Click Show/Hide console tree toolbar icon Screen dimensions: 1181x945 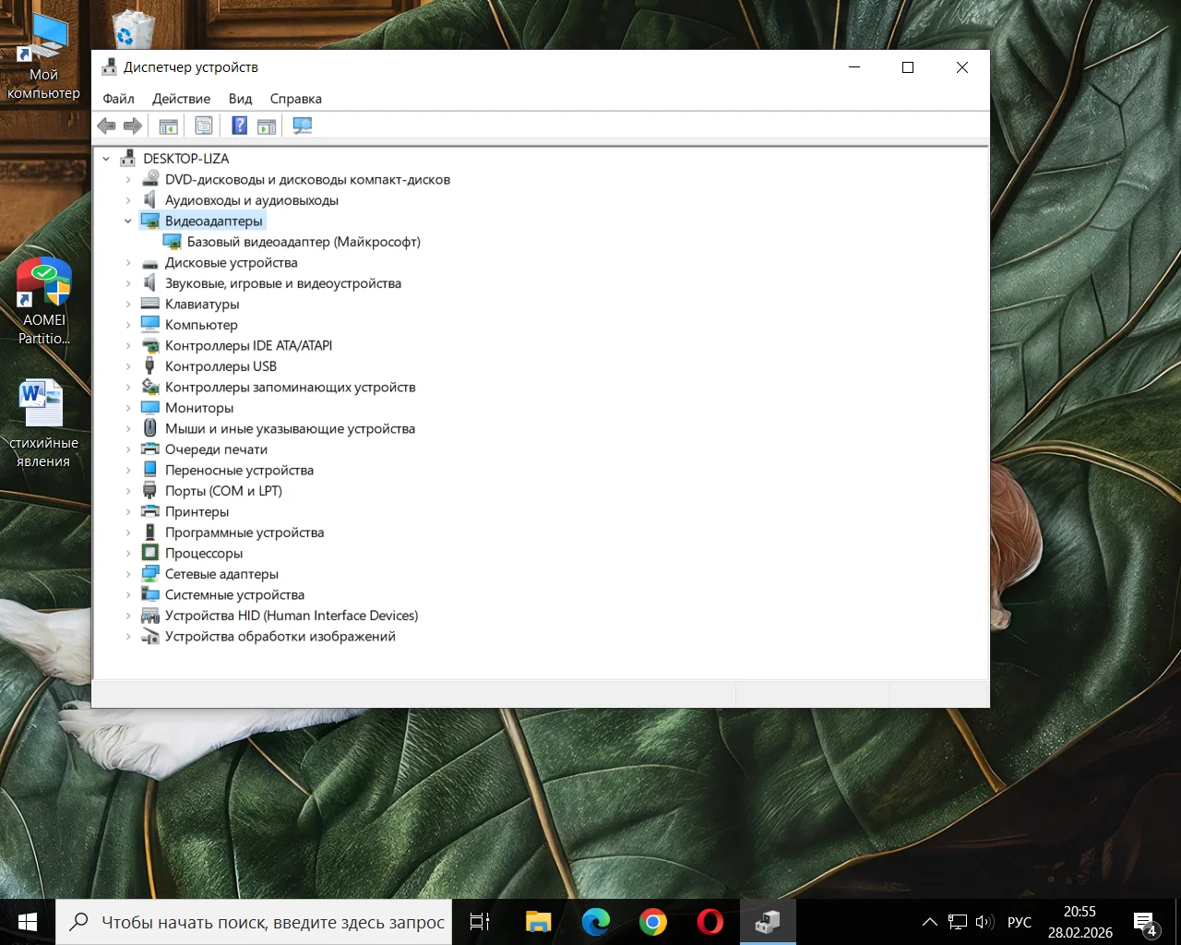click(168, 126)
